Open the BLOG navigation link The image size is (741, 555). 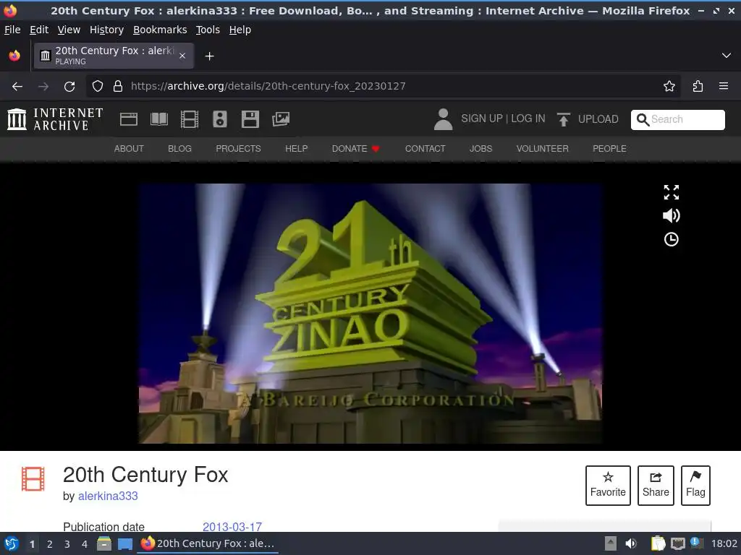point(179,149)
